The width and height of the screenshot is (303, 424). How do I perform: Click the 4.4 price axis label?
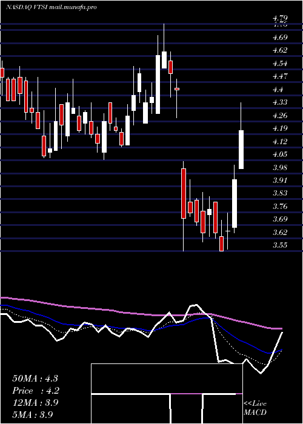(x=278, y=90)
